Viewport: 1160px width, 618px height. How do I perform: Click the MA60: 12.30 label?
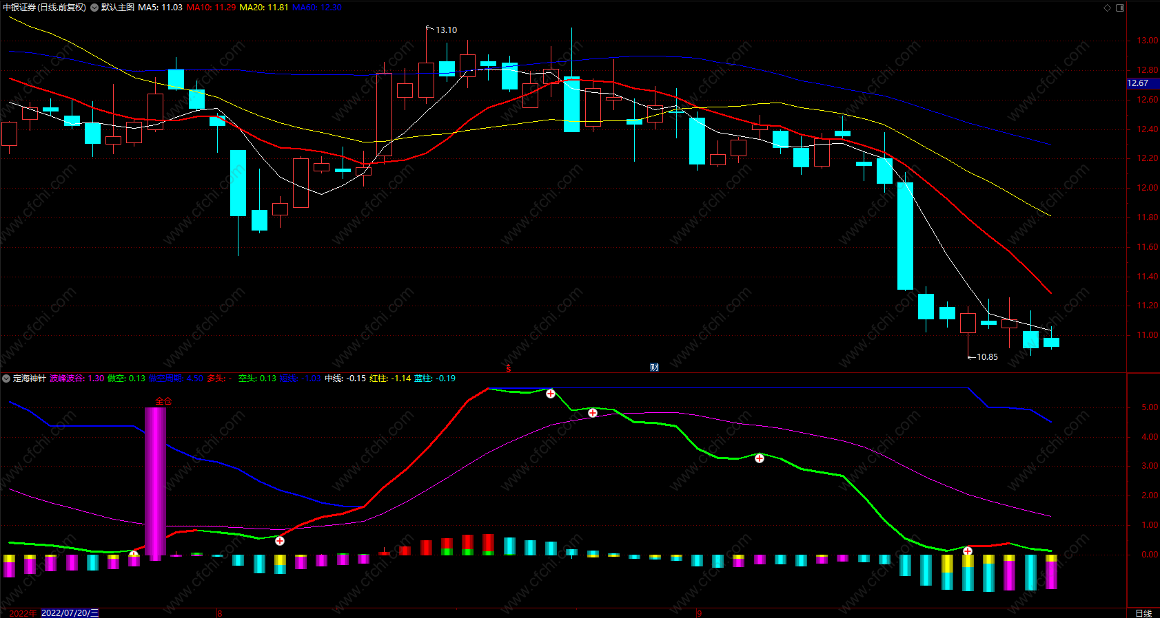317,8
